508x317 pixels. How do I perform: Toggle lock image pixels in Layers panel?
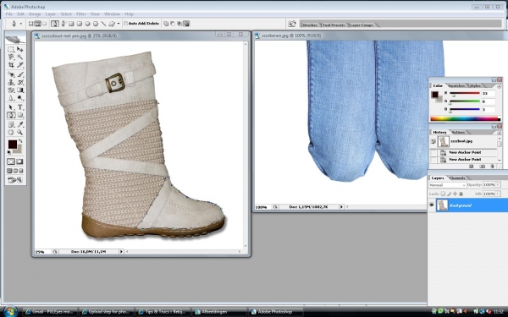449,194
